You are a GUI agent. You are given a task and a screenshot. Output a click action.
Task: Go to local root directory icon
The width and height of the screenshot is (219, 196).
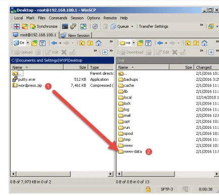click(x=90, y=43)
